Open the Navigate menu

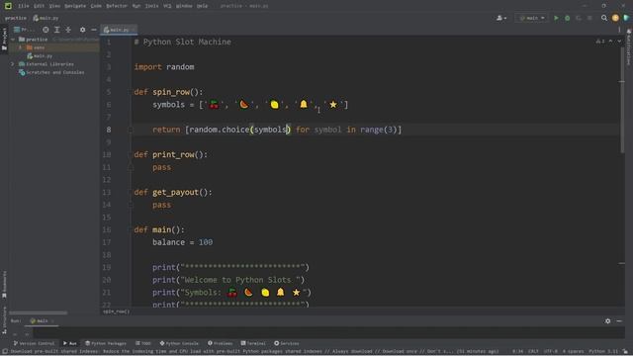coord(75,6)
